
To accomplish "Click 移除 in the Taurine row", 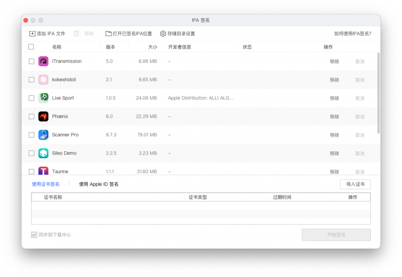I will [x=334, y=172].
